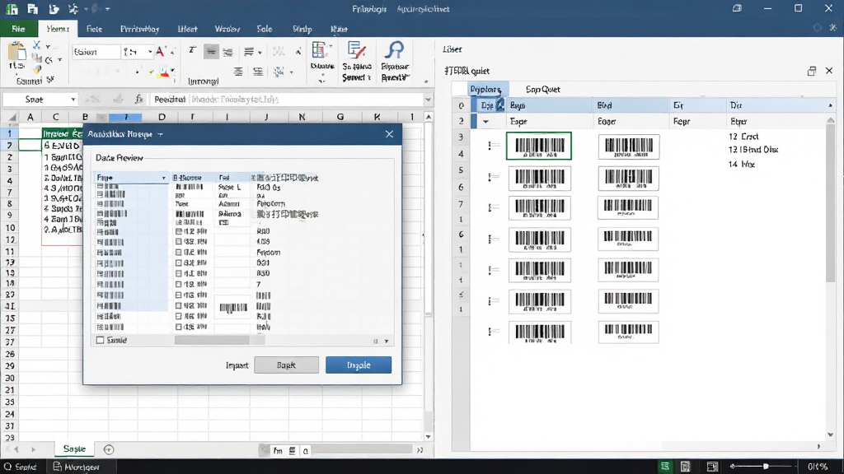Open the Fape dropdown in the dialog
The height and width of the screenshot is (474, 844).
(164, 178)
